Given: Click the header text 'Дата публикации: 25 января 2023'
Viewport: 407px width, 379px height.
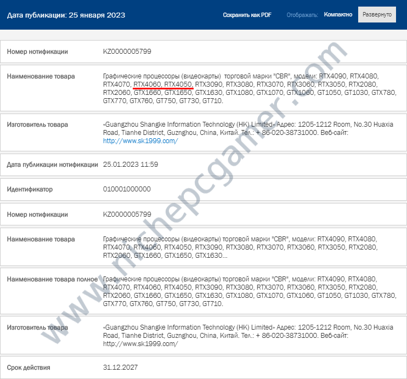Looking at the screenshot, I should click(66, 15).
